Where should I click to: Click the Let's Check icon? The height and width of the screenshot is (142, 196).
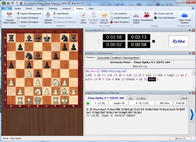(x=83, y=15)
